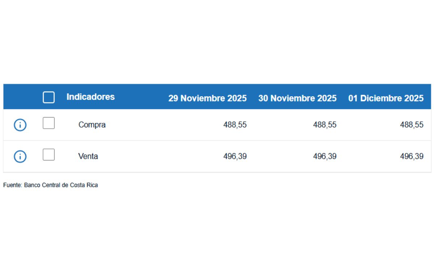Screen dimensions: 434x270
Task: Click the info icon beside Venta
Action: point(20,157)
